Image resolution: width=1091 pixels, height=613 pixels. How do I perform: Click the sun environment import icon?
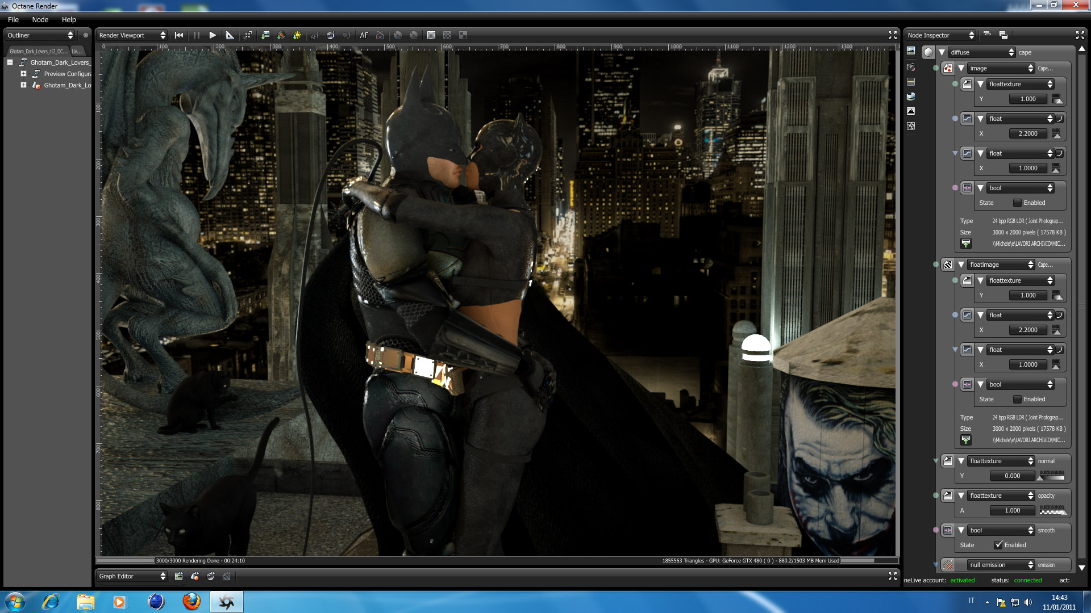coord(297,35)
